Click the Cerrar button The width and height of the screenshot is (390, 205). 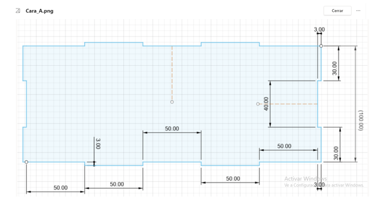tap(337, 11)
